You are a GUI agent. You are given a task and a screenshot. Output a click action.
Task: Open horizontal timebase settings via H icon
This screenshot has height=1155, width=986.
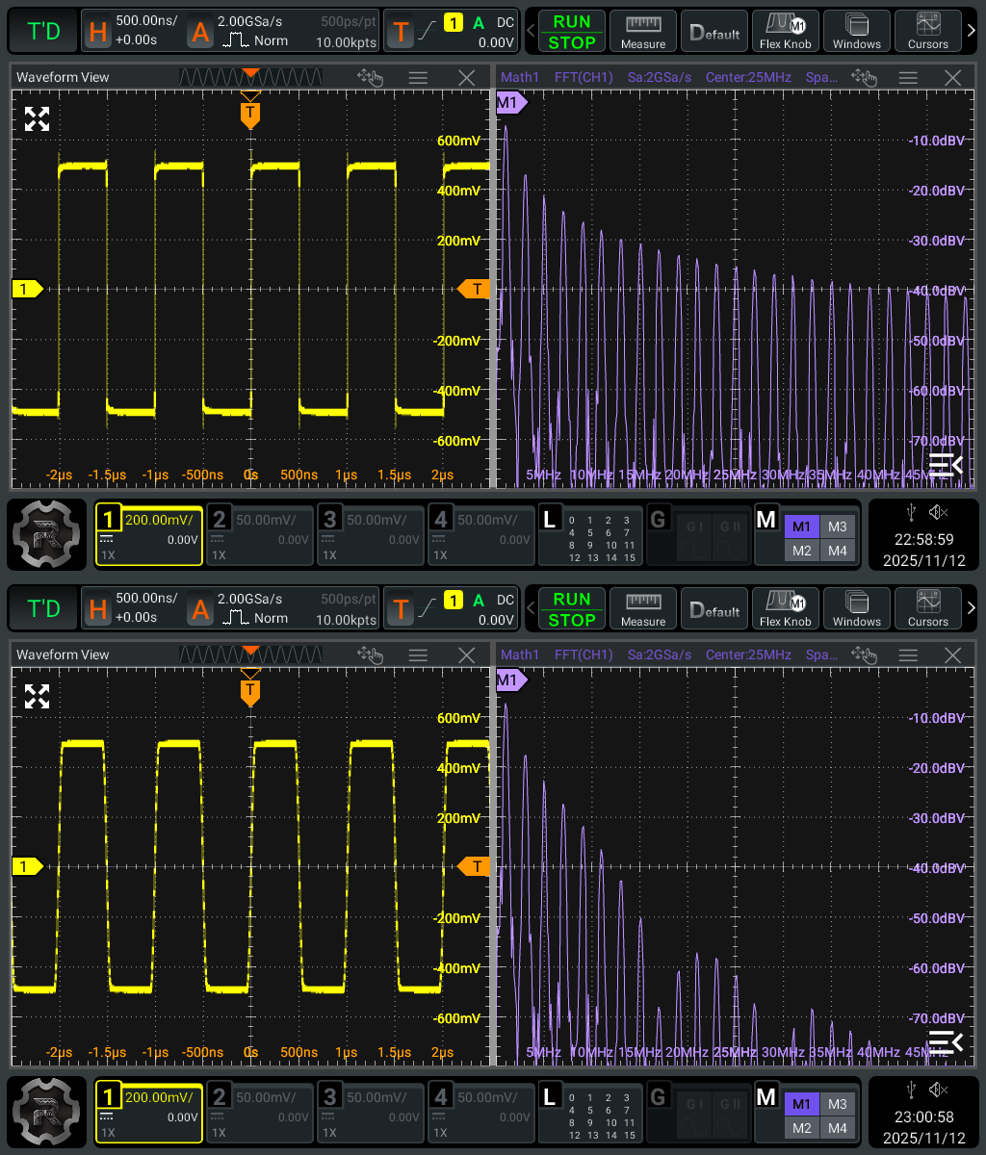click(x=99, y=31)
